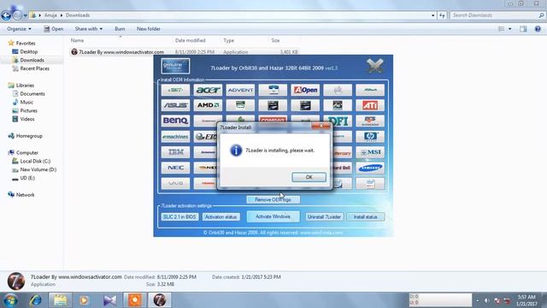Go back with the Explorer back arrow

point(6,15)
